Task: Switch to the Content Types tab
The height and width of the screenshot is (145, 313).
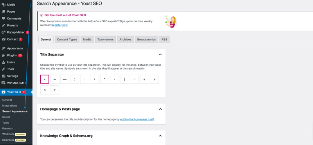Action: 67,40
